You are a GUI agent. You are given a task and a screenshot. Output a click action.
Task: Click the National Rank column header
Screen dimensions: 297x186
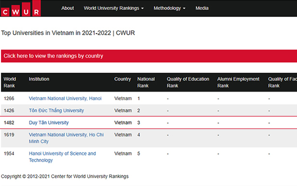coord(146,82)
